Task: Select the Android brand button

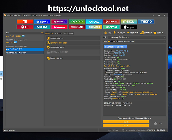Action: 112,27
